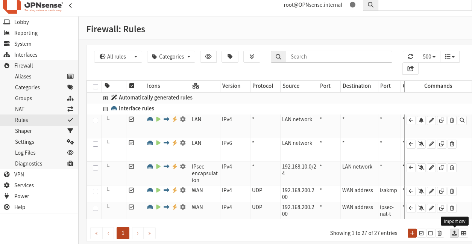Image resolution: width=472 pixels, height=244 pixels.
Task: Tick the select-all checkbox in table header
Action: [x=96, y=87]
